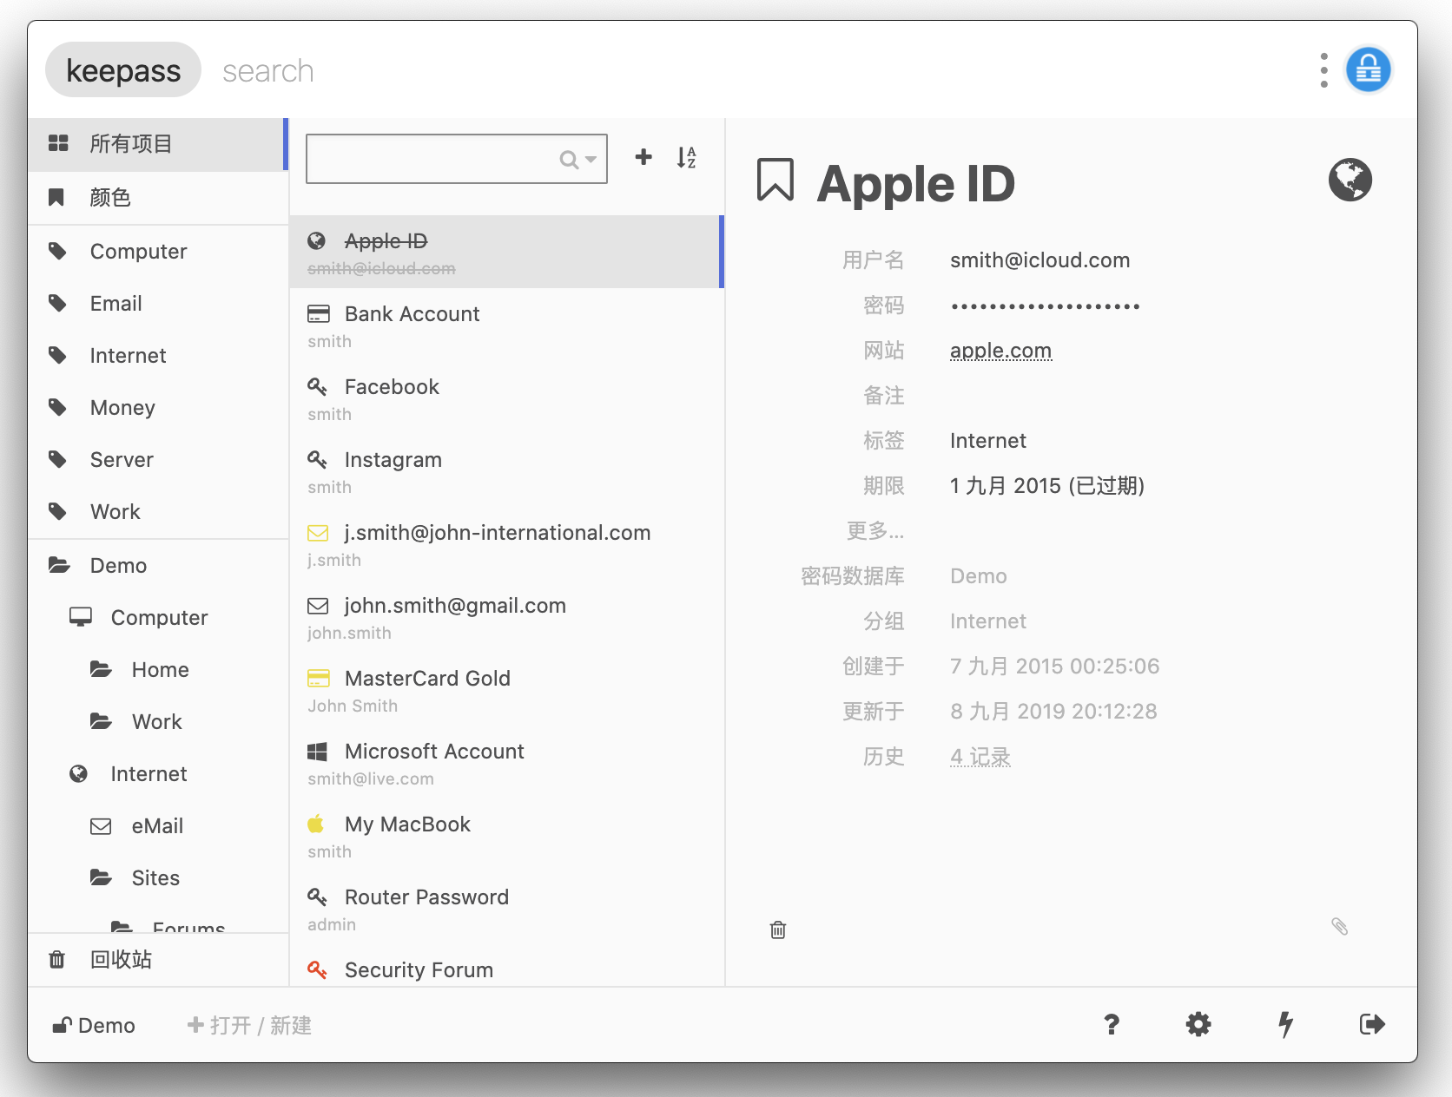Open the search options dropdown arrow
This screenshot has width=1452, height=1097.
tap(590, 159)
